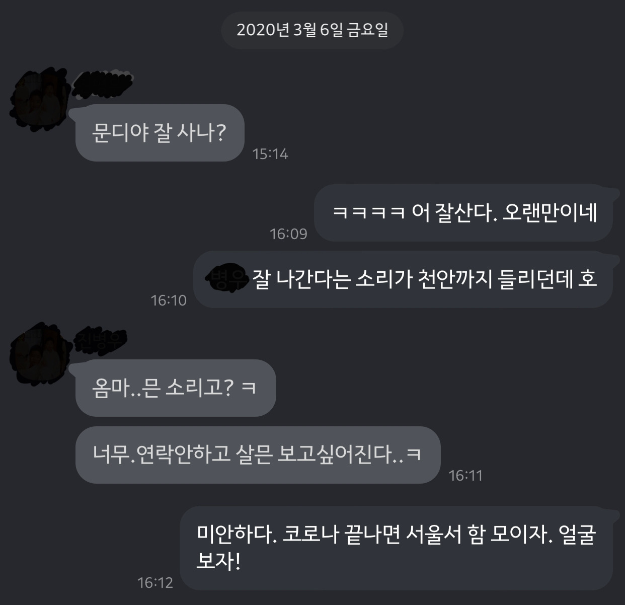Tap the 16:11 timestamp
This screenshot has height=605, width=625.
[x=465, y=476]
